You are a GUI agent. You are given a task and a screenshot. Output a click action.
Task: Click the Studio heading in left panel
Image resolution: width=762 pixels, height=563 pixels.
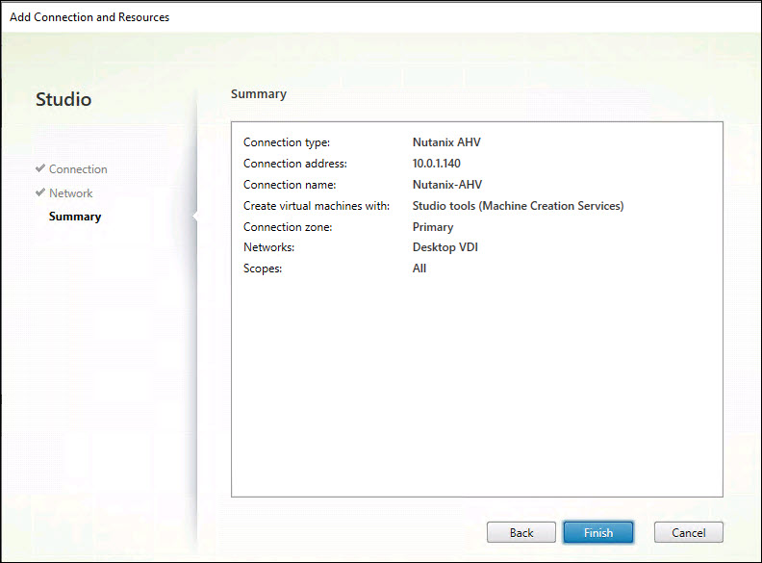coord(63,99)
